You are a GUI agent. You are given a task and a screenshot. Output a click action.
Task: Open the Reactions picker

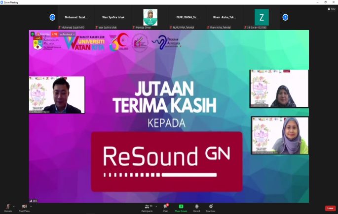point(211,207)
